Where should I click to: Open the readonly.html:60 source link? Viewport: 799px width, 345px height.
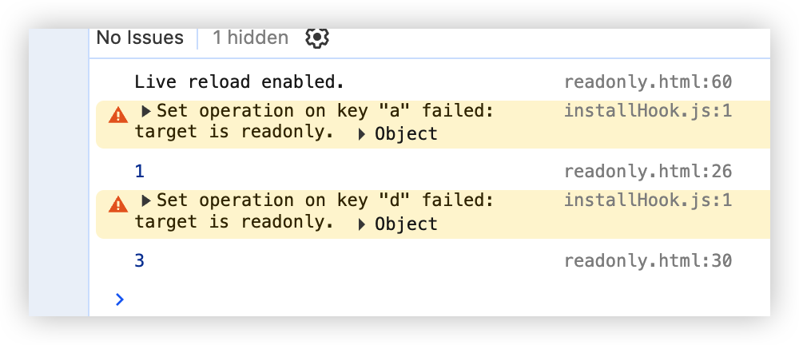647,81
